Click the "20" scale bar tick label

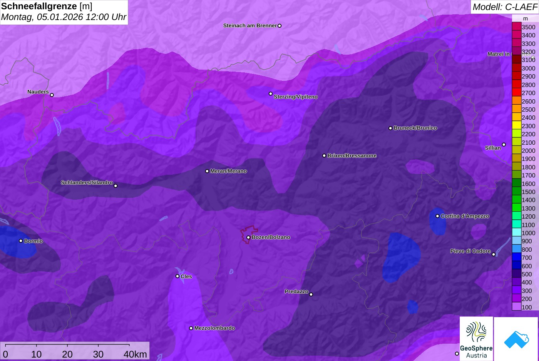67,354
